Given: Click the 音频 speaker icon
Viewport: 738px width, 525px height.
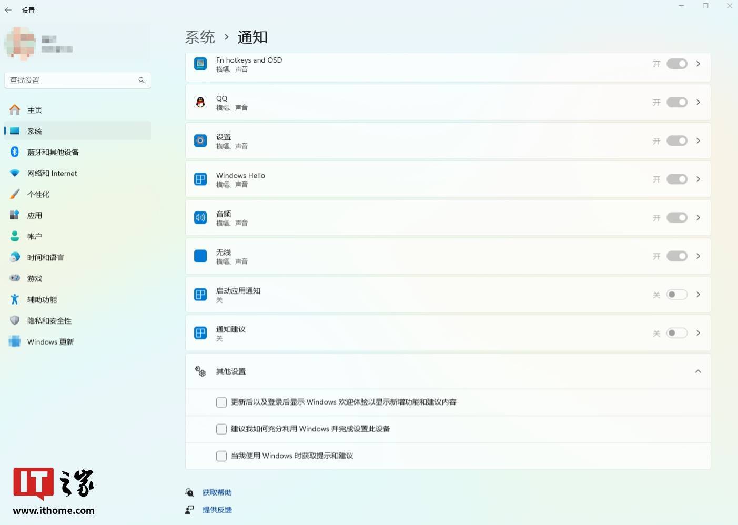Looking at the screenshot, I should [200, 218].
